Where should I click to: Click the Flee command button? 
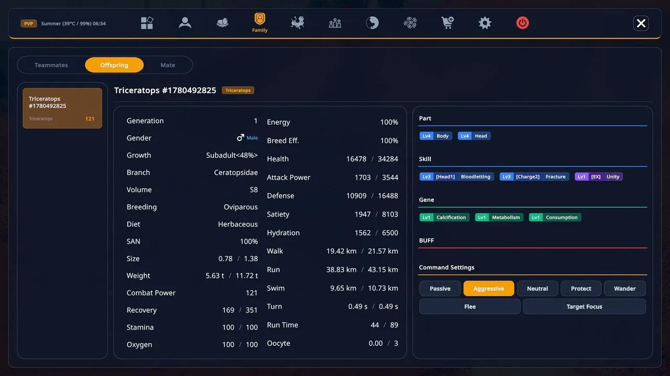[470, 307]
